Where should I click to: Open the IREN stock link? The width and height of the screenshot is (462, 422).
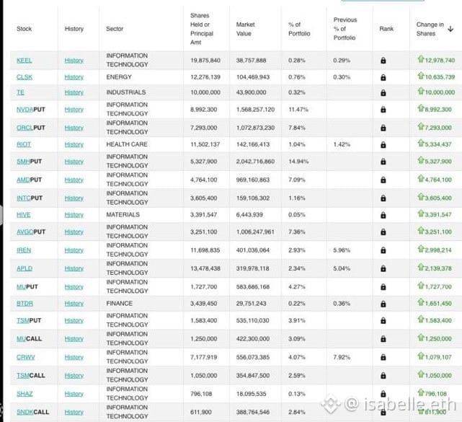[x=24, y=250]
